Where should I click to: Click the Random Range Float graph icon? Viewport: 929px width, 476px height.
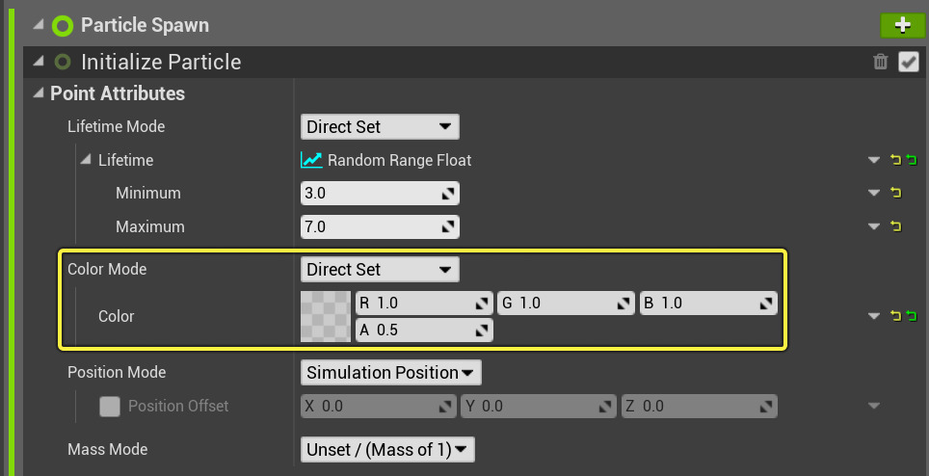click(311, 160)
